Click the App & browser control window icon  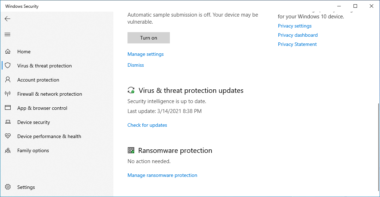pos(8,108)
